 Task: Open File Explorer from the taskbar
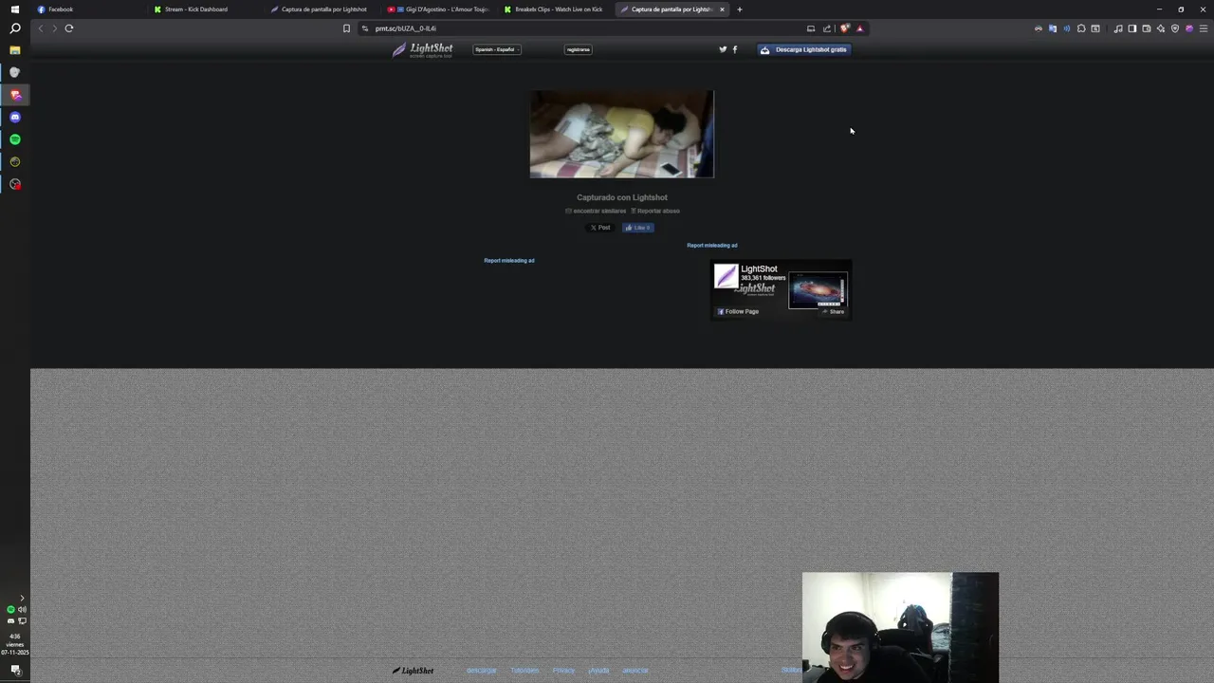tap(14, 50)
